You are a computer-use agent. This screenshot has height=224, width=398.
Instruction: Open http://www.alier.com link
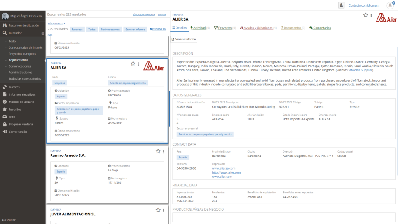[x=226, y=172]
